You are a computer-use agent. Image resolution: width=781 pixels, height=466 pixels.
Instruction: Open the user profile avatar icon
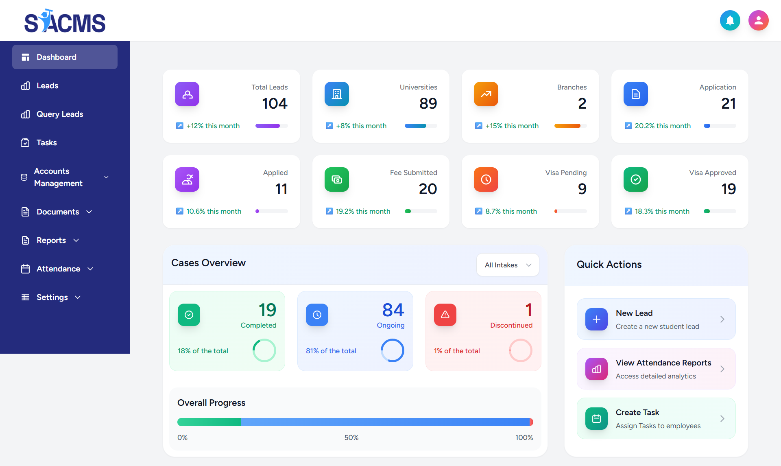758,20
